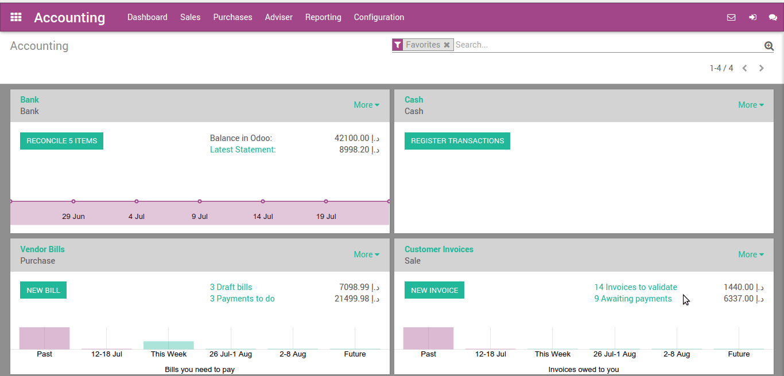Viewport: 784px width, 376px height.
Task: Click the previous page chevron arrow
Action: click(744, 68)
